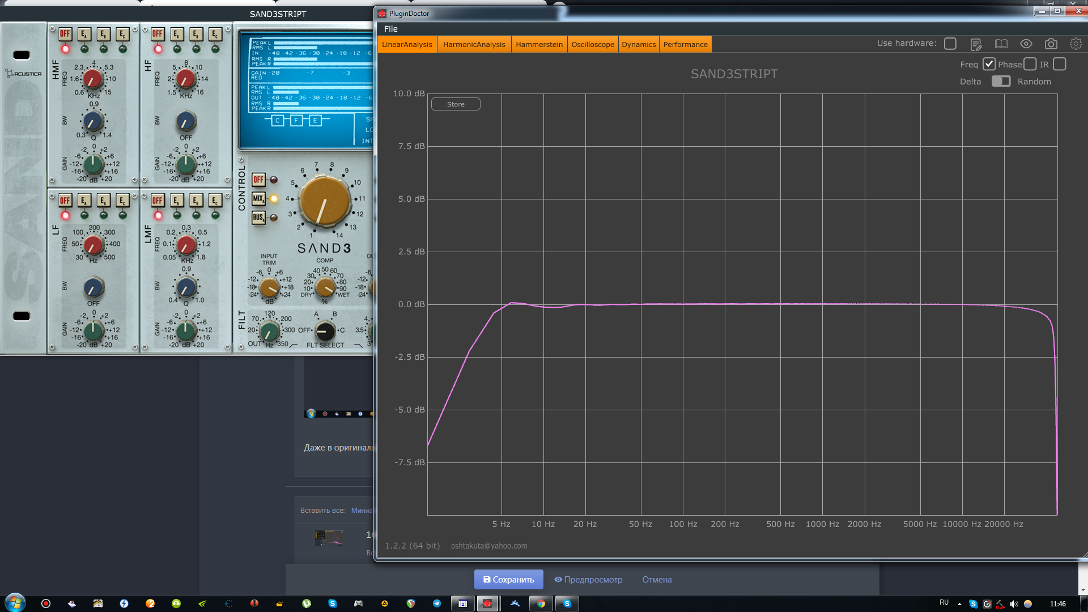Open the Windows Start menu
The width and height of the screenshot is (1088, 612).
tap(15, 603)
